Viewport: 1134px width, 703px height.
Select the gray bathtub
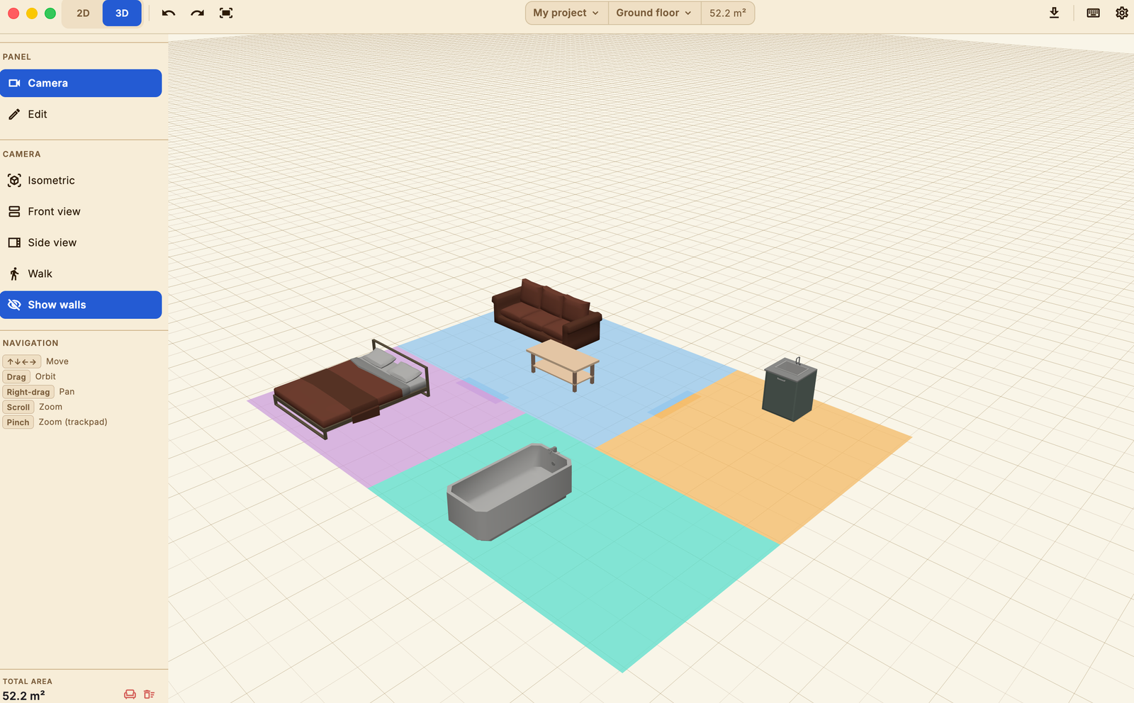(x=510, y=492)
